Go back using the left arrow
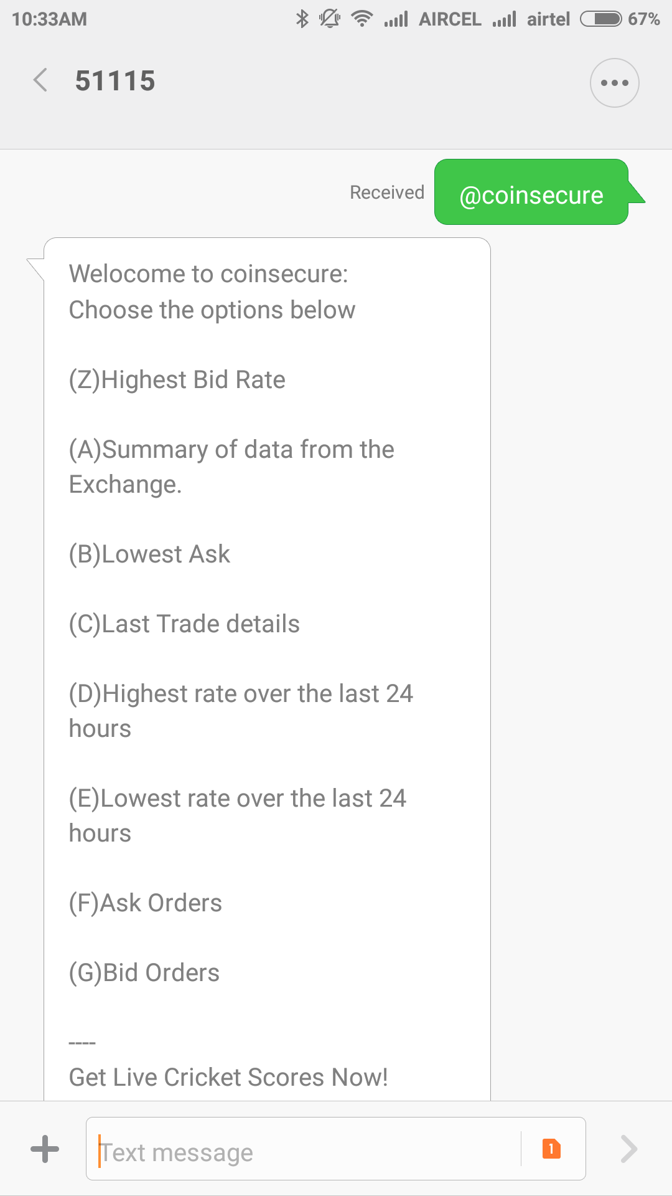672x1196 pixels. click(x=40, y=81)
